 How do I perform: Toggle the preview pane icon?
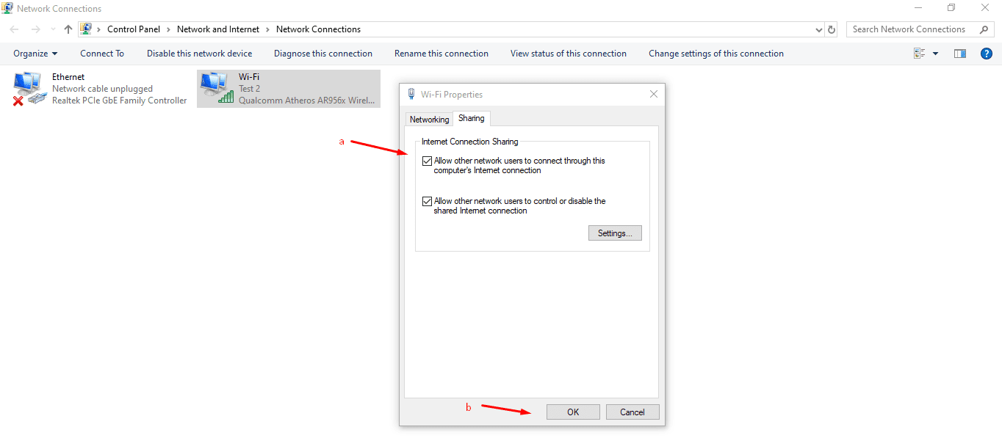pos(959,54)
